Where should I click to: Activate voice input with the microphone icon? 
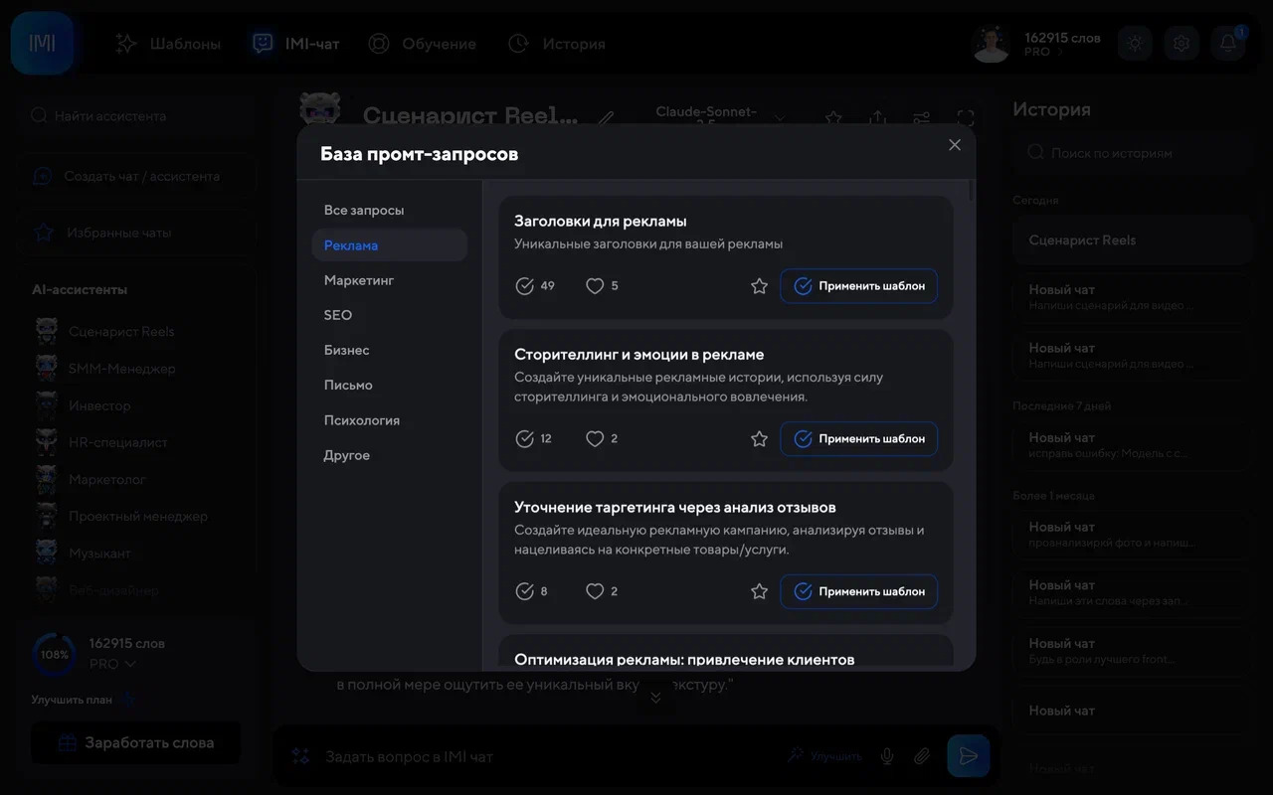click(x=886, y=755)
